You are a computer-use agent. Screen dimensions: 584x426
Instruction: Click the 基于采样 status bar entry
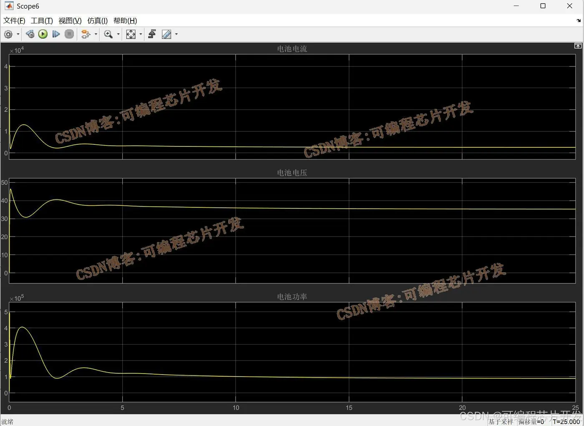point(501,422)
